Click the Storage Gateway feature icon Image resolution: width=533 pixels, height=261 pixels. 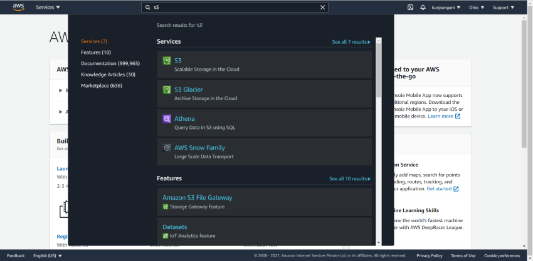[x=166, y=207]
